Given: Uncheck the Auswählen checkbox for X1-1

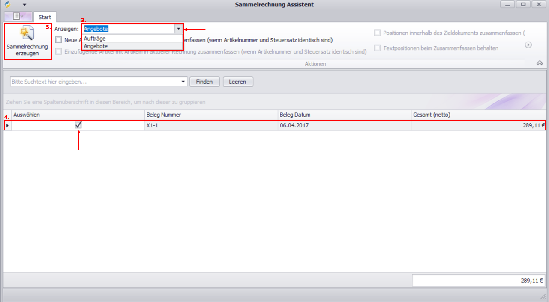Looking at the screenshot, I should point(78,125).
